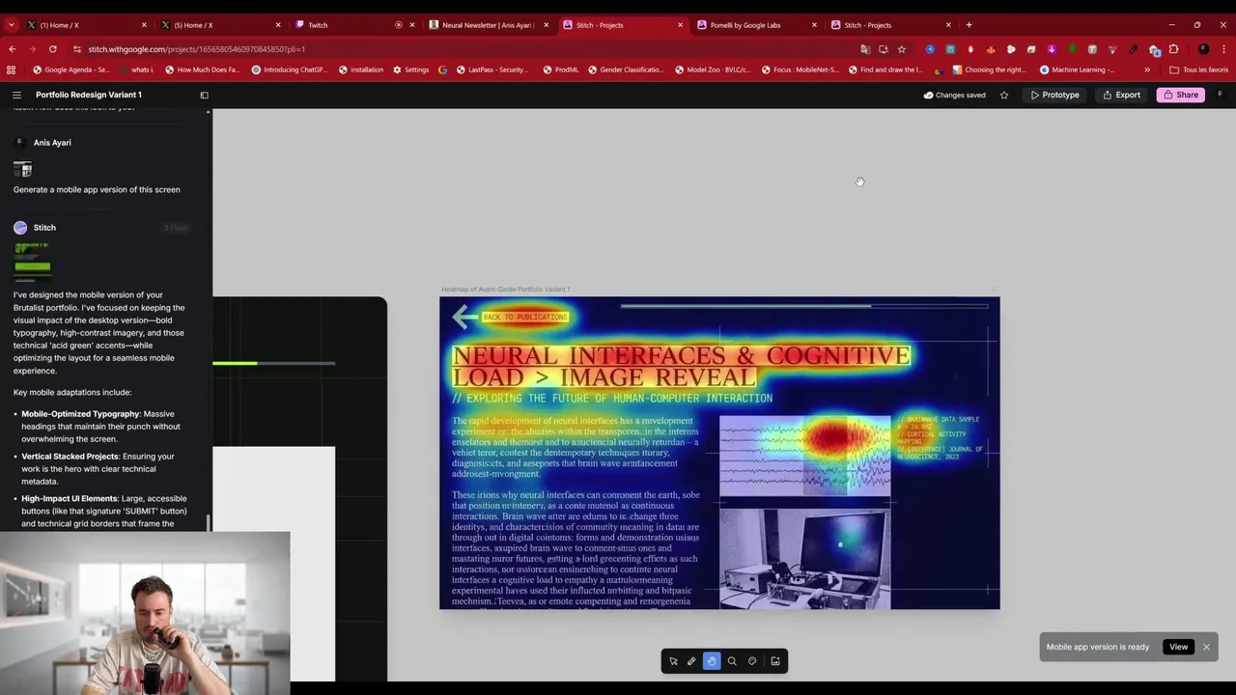Click the Prototype button
The image size is (1236, 695).
point(1054,95)
